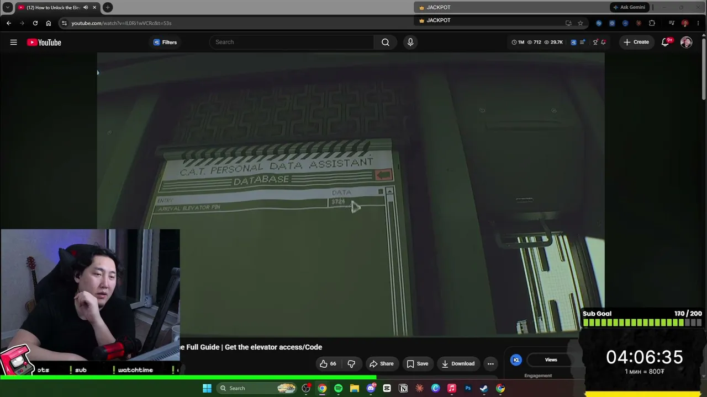
Task: Open the vidIQ alert bell with red dot
Action: pyautogui.click(x=603, y=42)
